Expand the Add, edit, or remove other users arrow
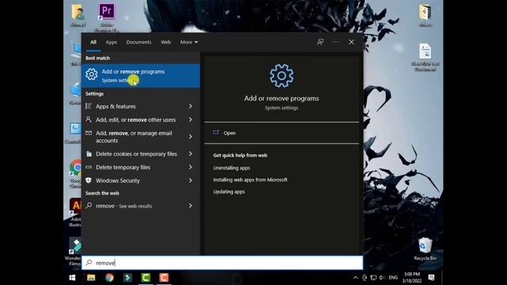 pyautogui.click(x=190, y=120)
